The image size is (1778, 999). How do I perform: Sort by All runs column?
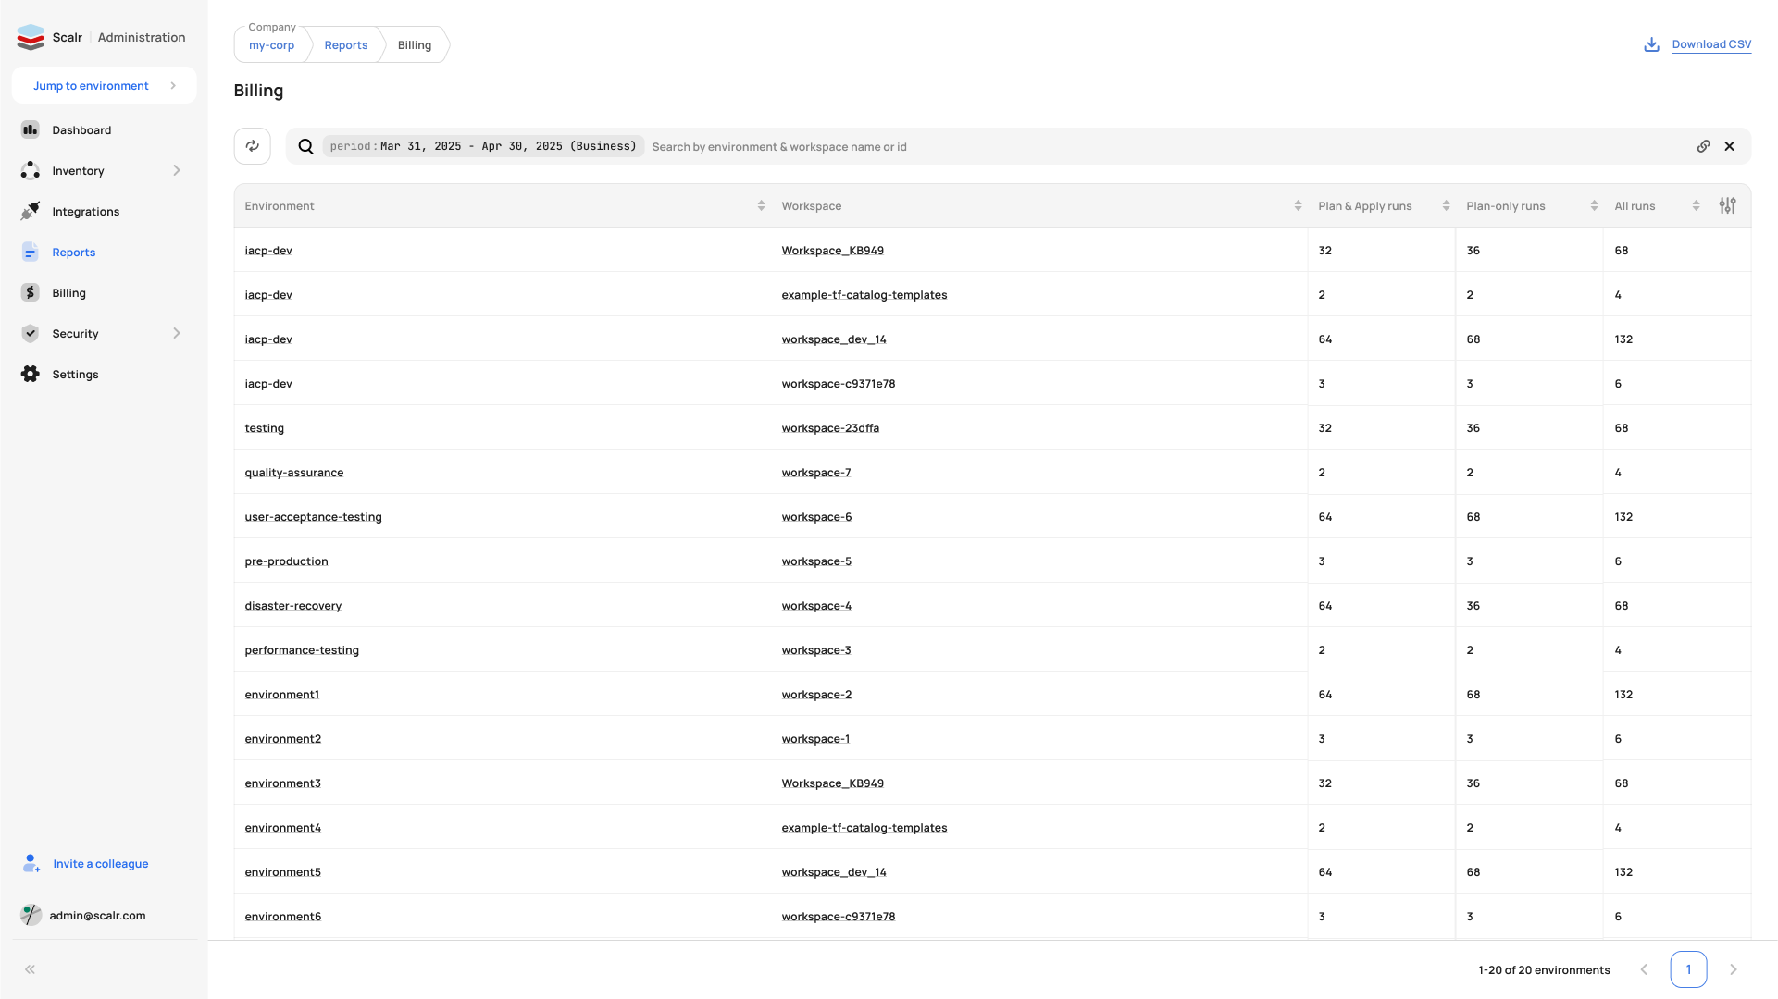tap(1696, 205)
